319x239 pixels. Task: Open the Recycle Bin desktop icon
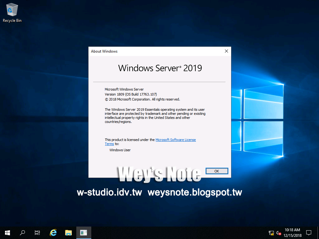pyautogui.click(x=12, y=12)
